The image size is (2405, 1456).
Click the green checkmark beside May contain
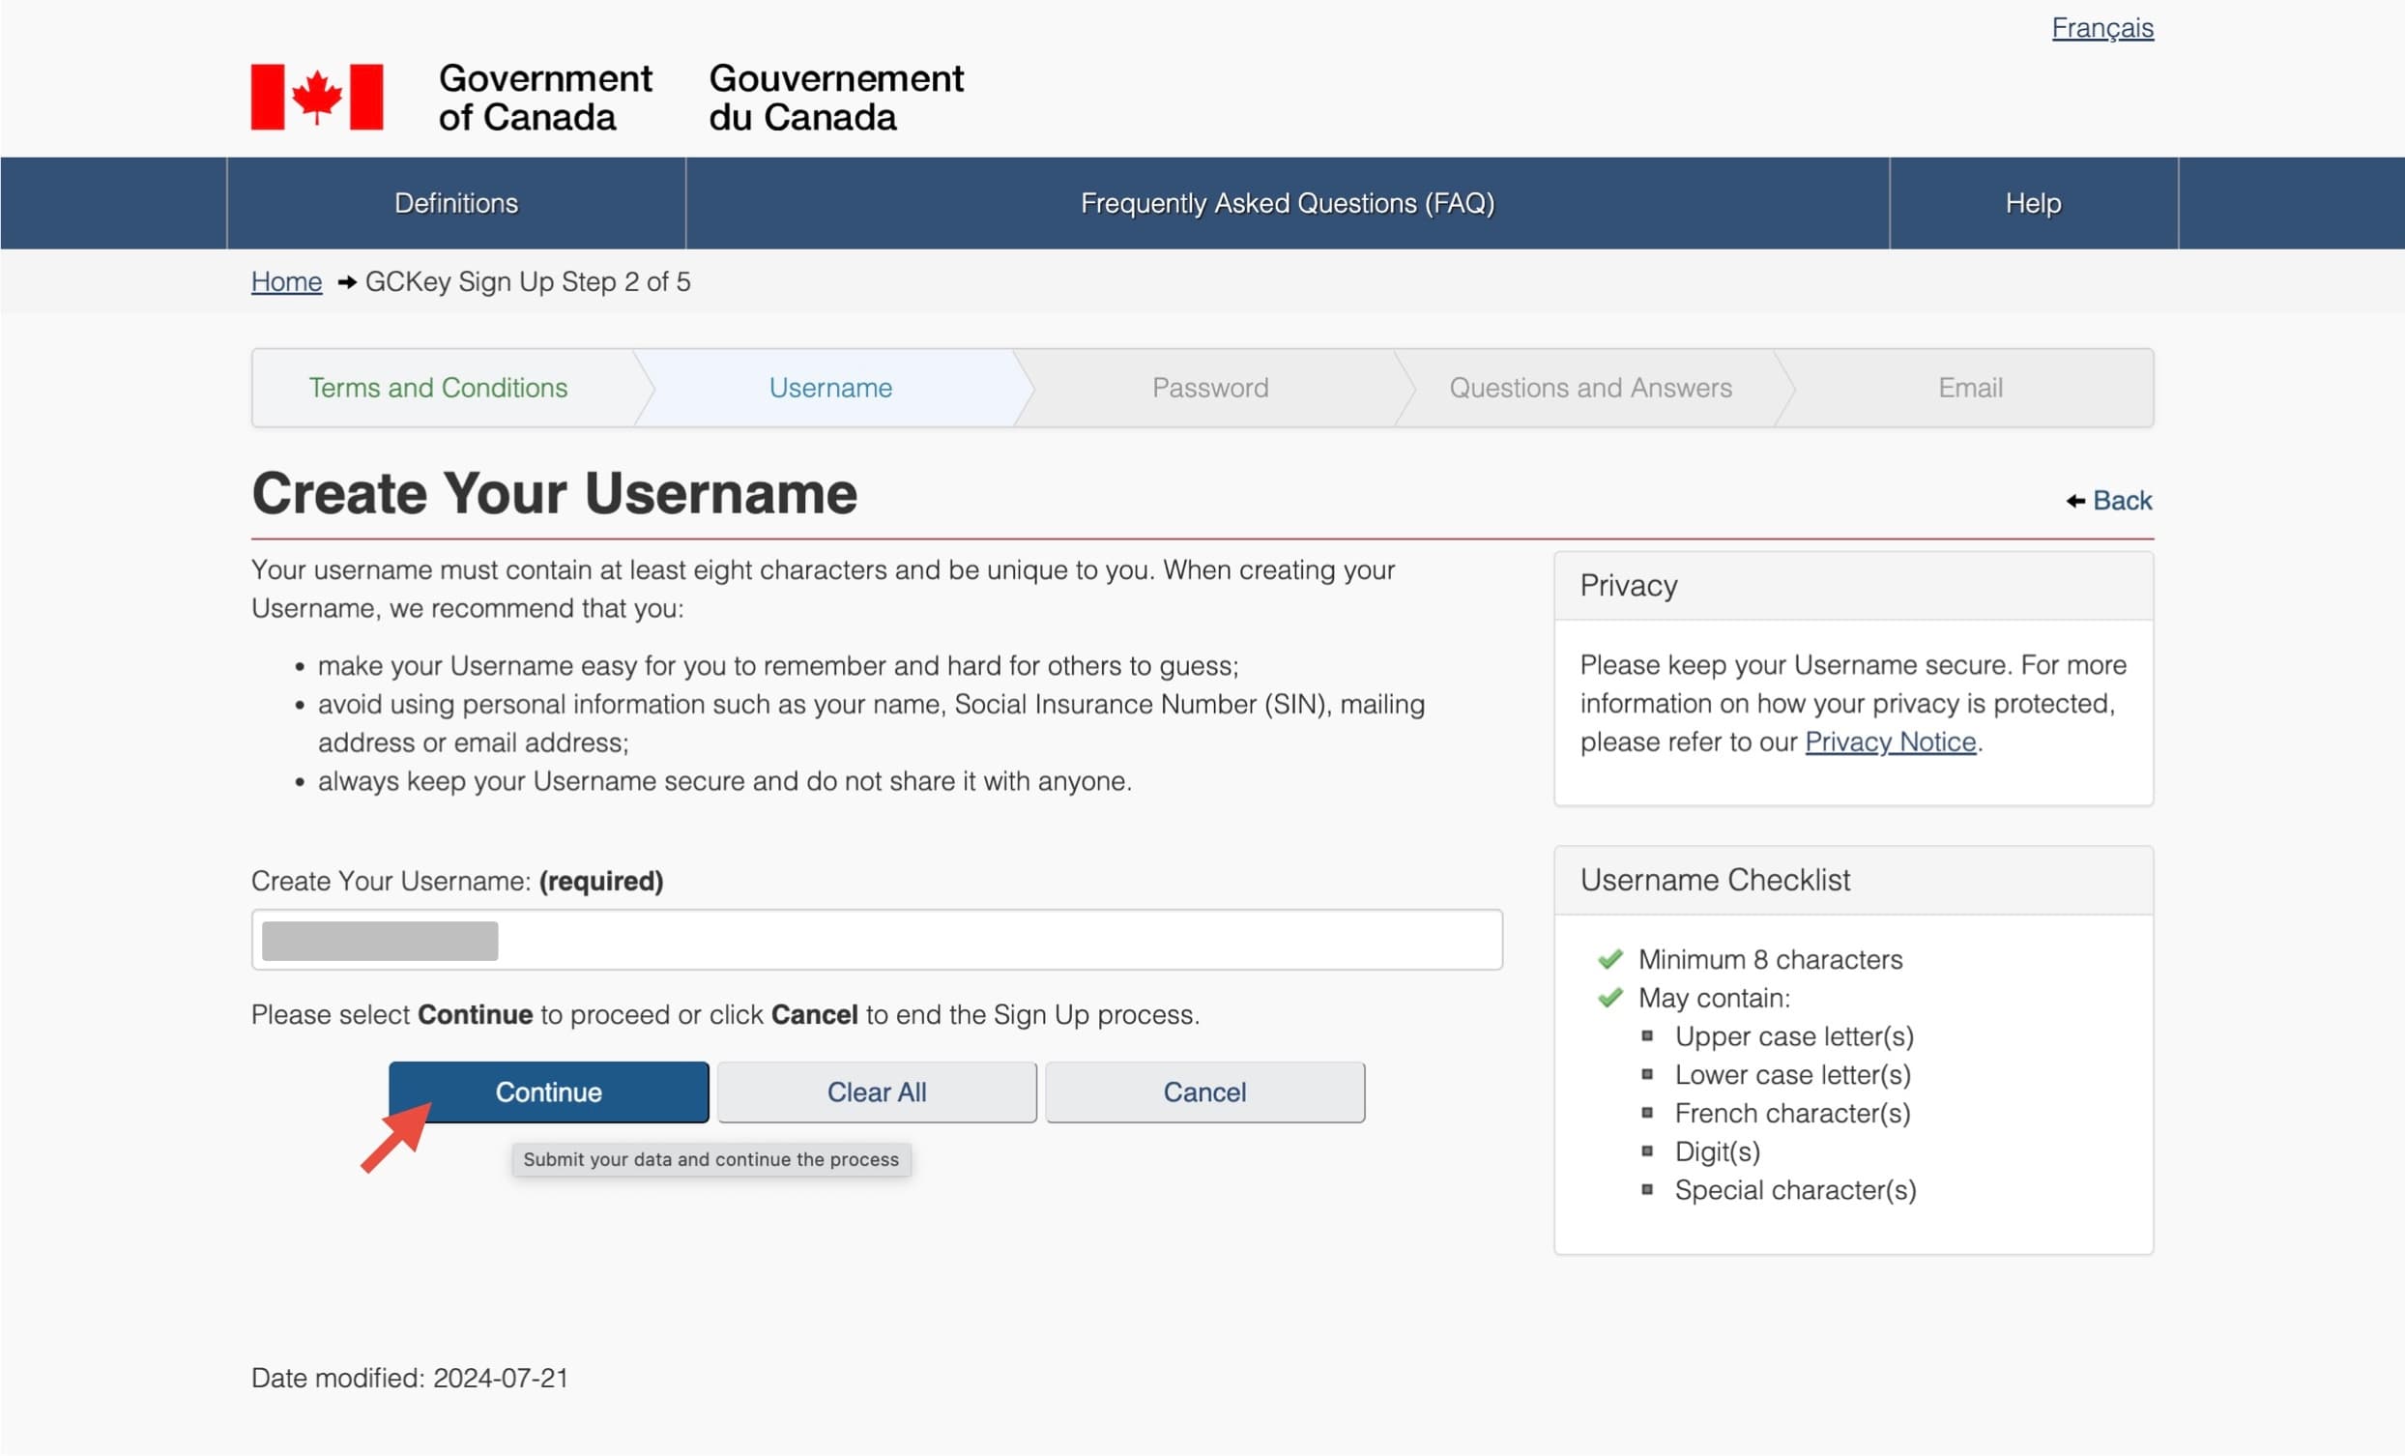point(1609,998)
